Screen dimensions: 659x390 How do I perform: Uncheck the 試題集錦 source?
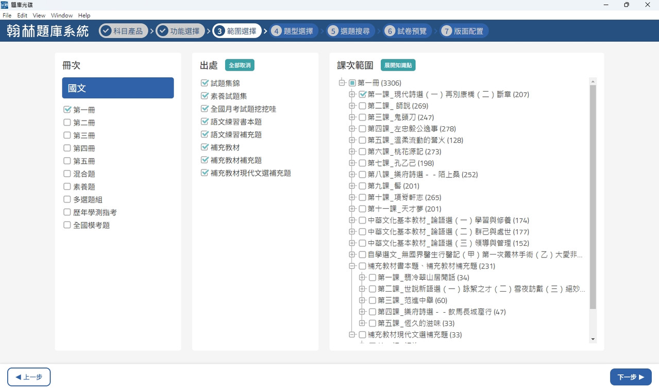tap(205, 83)
